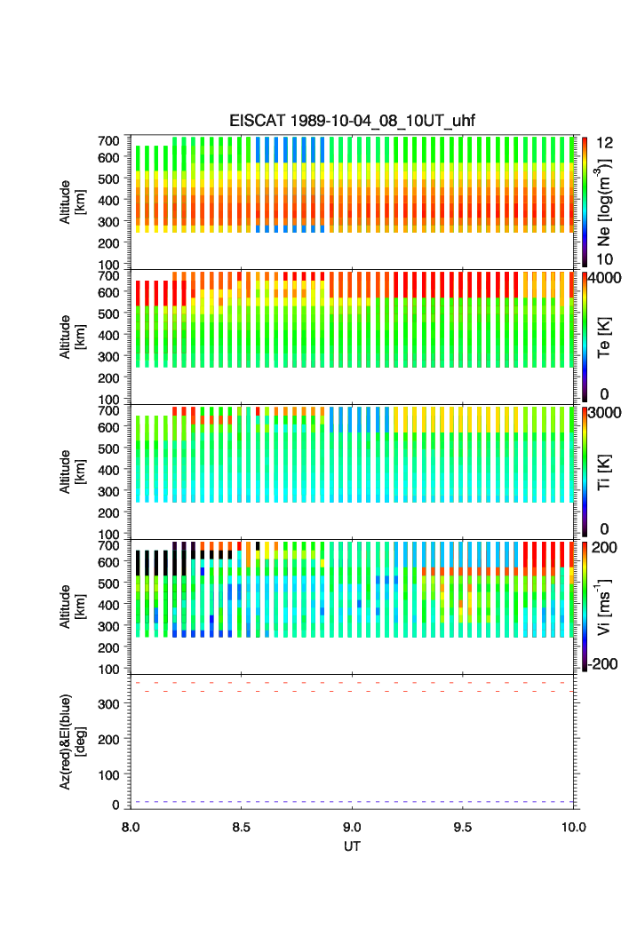The image size is (629, 944).
Task: Click the Az(red)&El(blue) axis label
Action: pos(73,741)
